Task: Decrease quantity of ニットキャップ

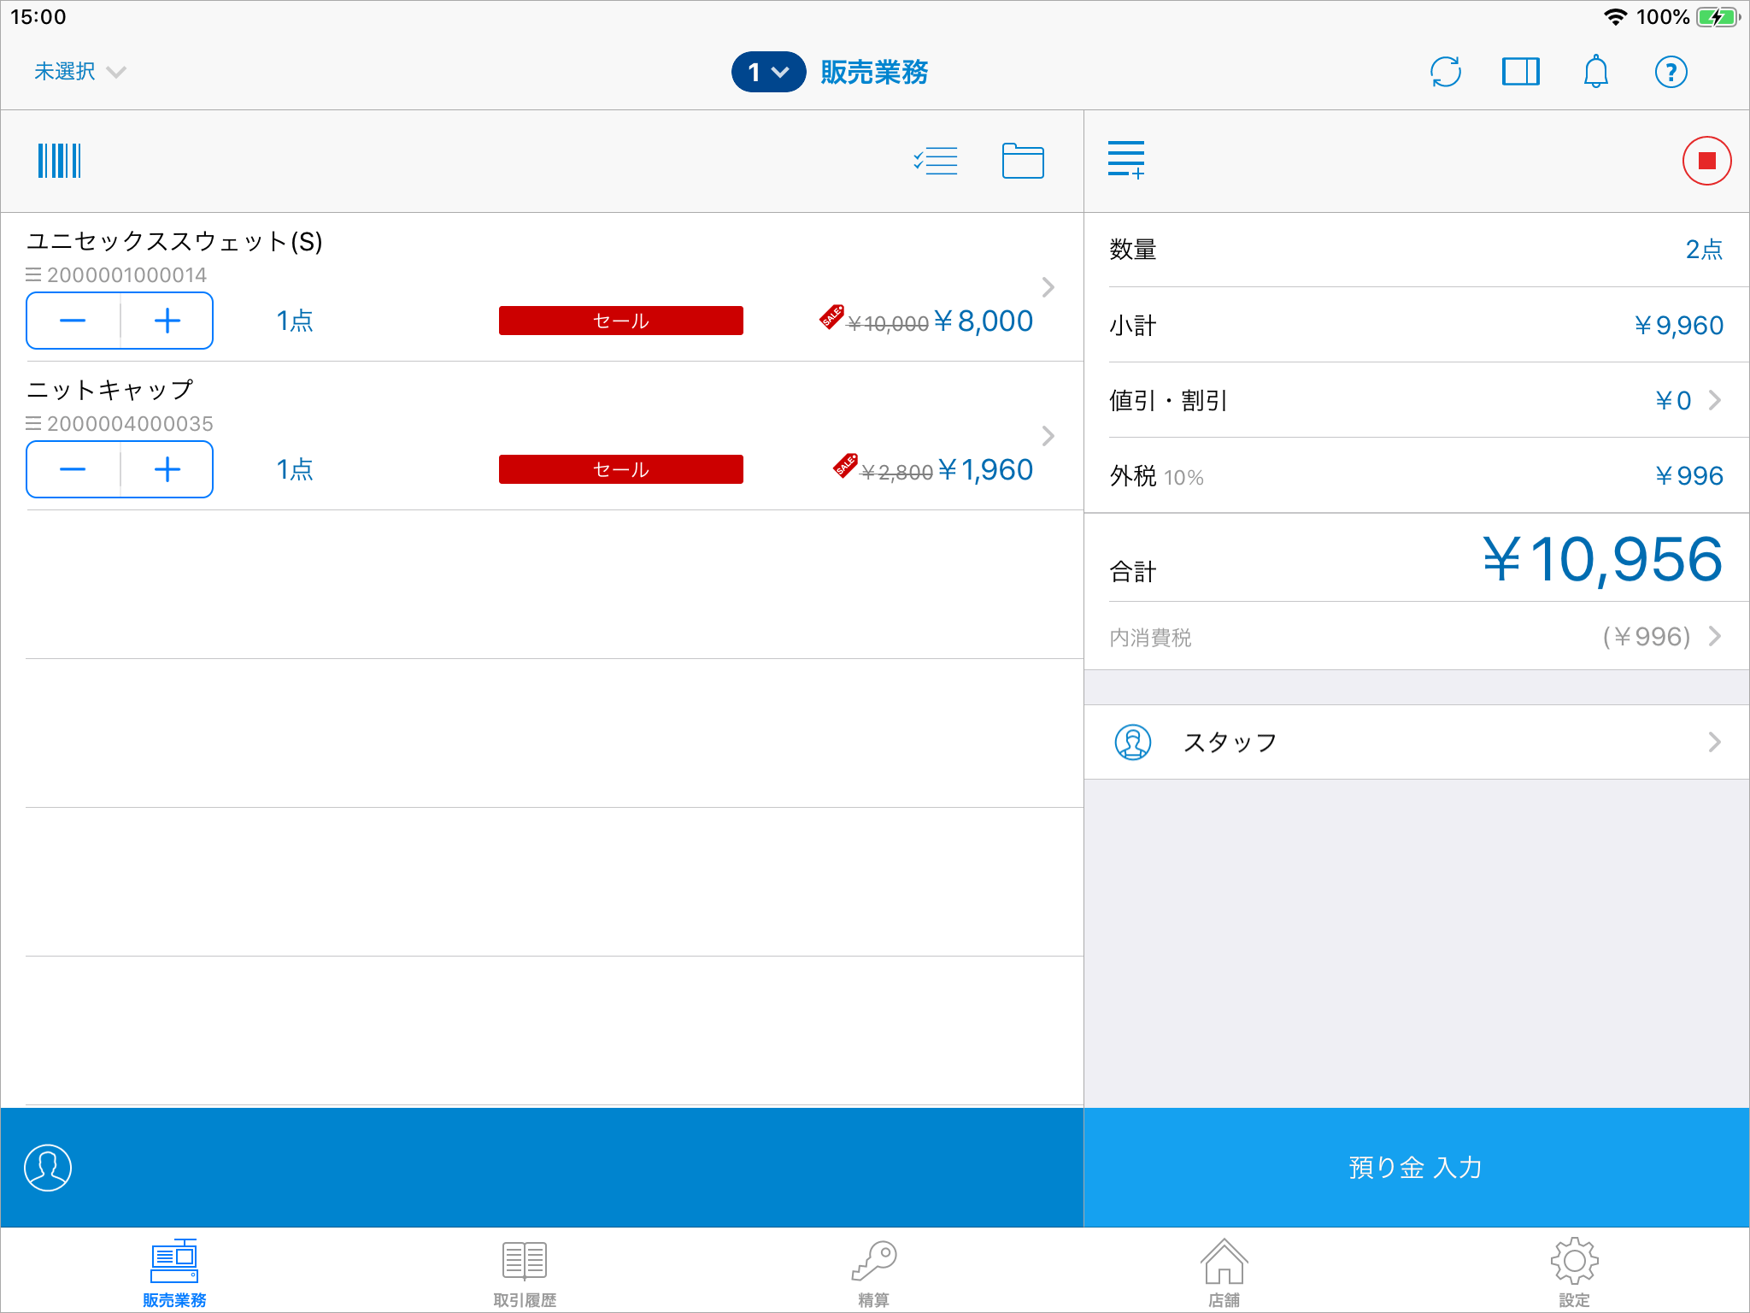Action: 73,469
